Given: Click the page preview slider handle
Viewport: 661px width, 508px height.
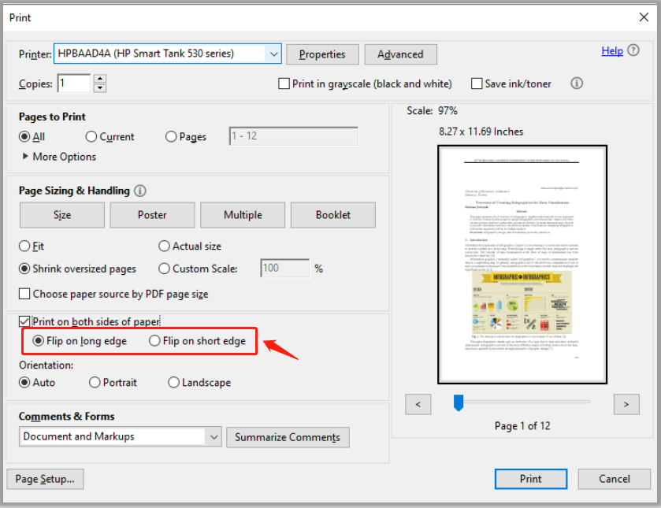Looking at the screenshot, I should (x=458, y=403).
